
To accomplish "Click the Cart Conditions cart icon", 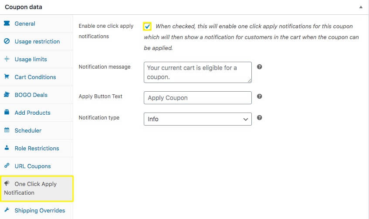I will click(x=7, y=77).
